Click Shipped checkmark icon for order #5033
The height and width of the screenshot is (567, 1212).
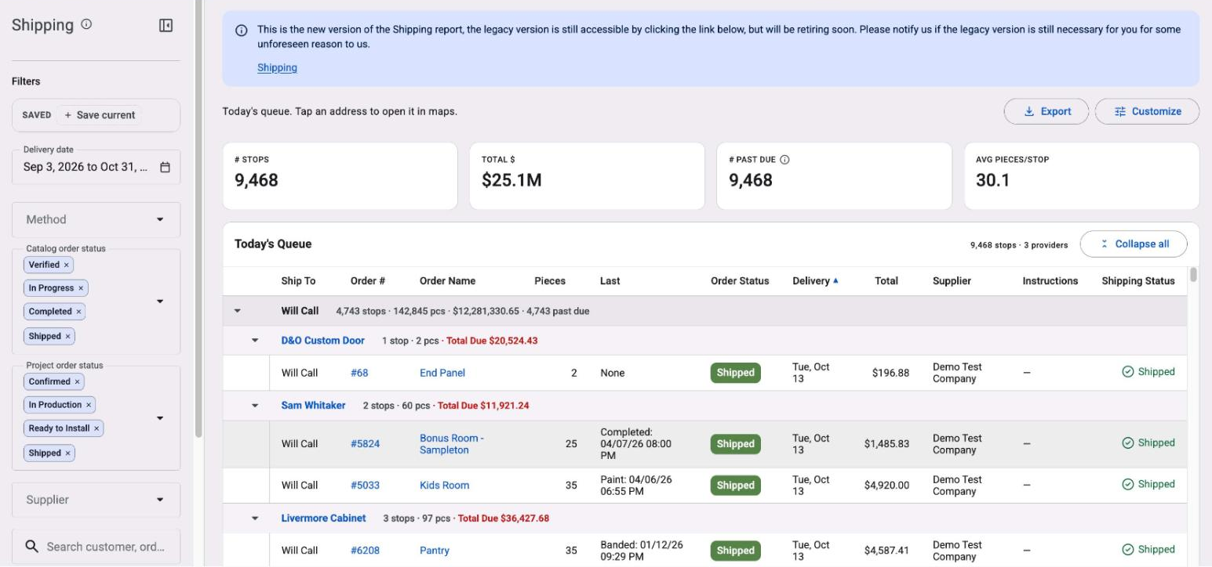click(x=1128, y=485)
